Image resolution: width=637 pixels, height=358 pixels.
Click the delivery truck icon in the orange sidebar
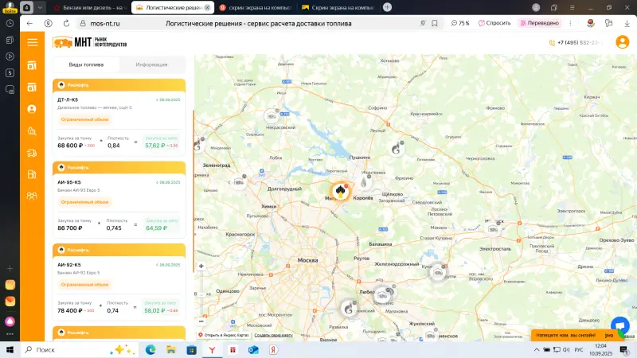pyautogui.click(x=32, y=153)
